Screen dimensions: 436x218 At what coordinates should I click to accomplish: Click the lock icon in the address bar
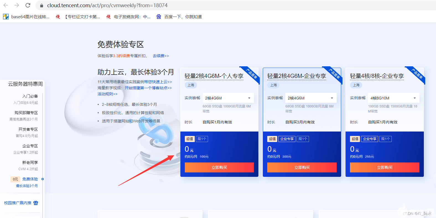[41, 6]
